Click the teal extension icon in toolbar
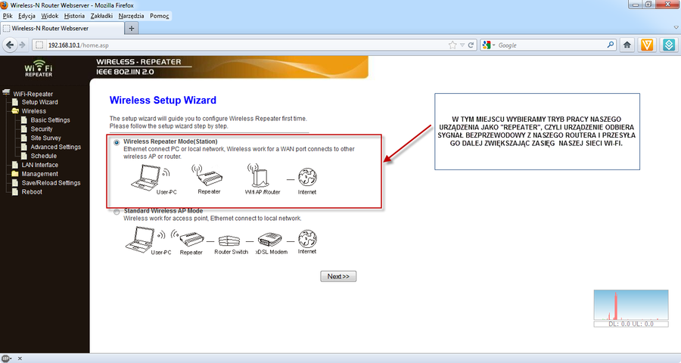 [x=668, y=45]
